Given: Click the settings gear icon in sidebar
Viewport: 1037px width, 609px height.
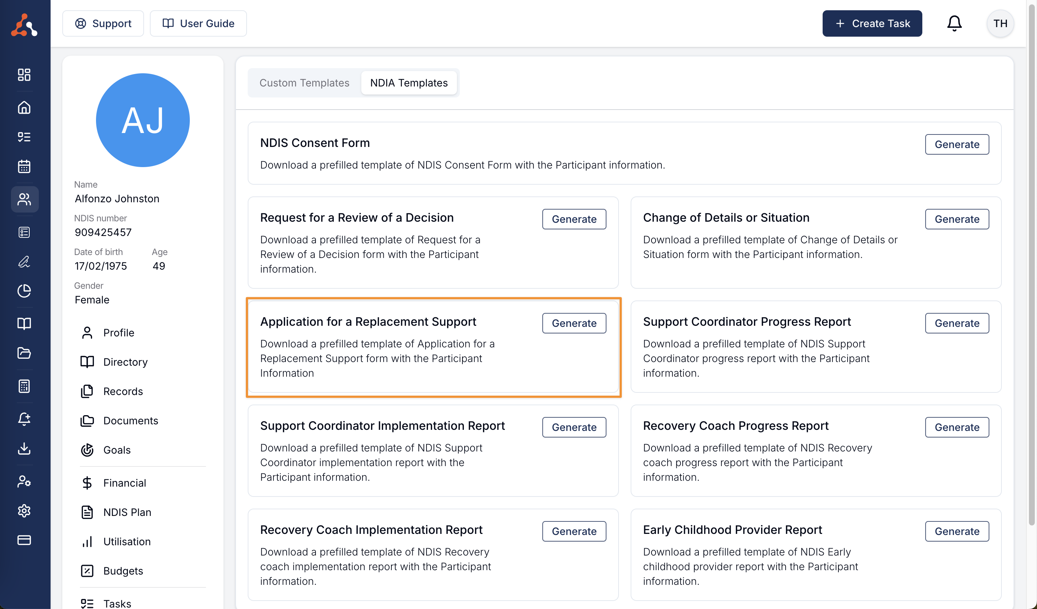Looking at the screenshot, I should click(x=24, y=511).
